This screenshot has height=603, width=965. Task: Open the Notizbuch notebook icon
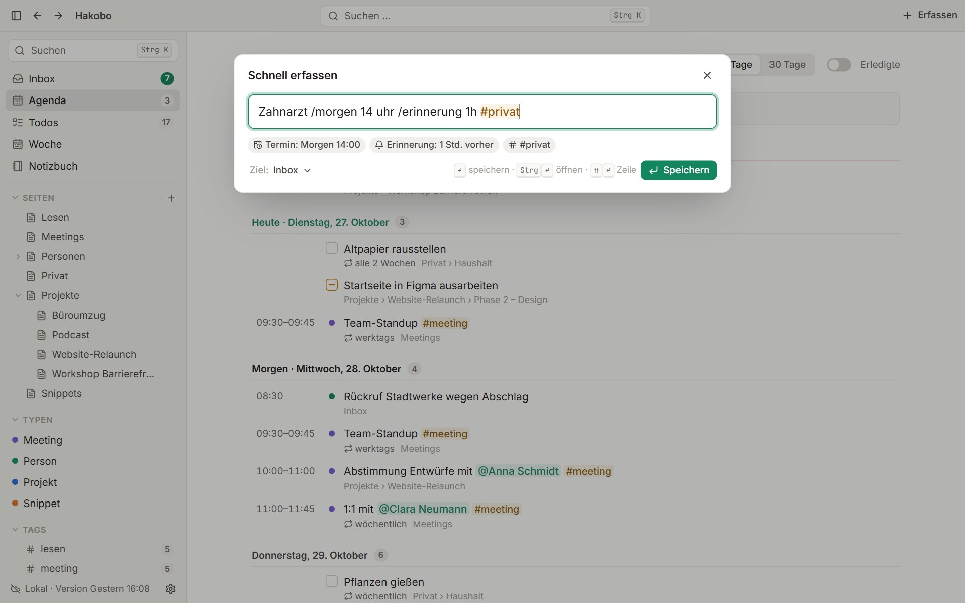(18, 166)
